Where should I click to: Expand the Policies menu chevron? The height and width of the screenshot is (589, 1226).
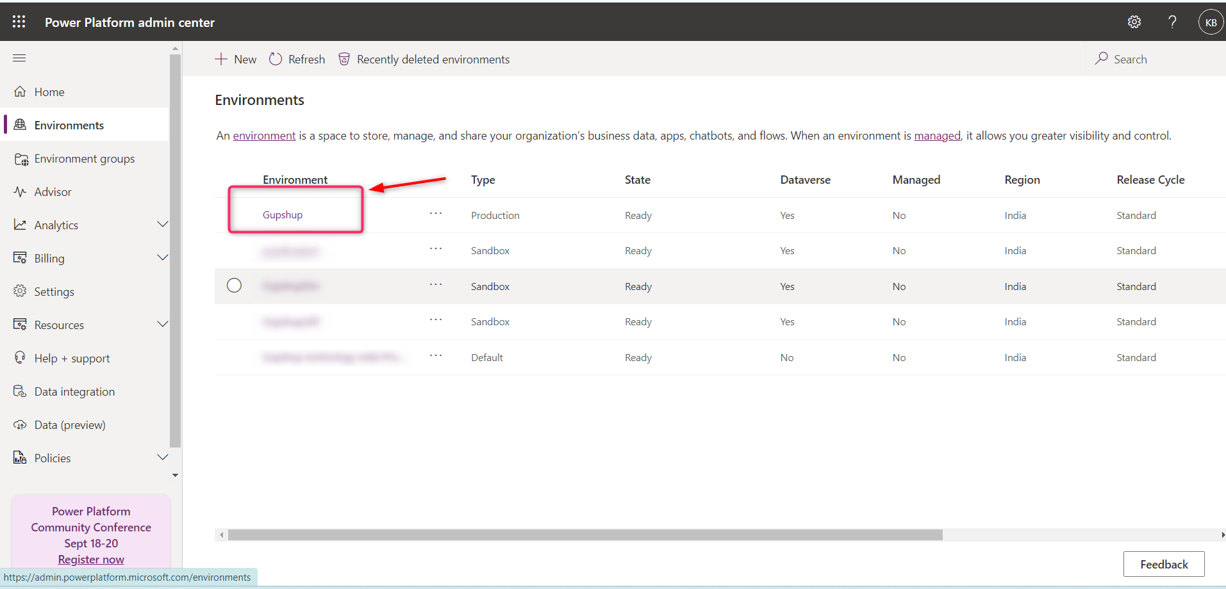pos(163,457)
